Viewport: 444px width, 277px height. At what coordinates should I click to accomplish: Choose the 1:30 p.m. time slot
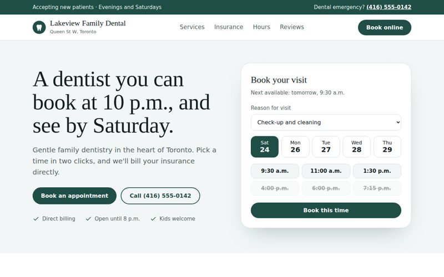(x=377, y=171)
